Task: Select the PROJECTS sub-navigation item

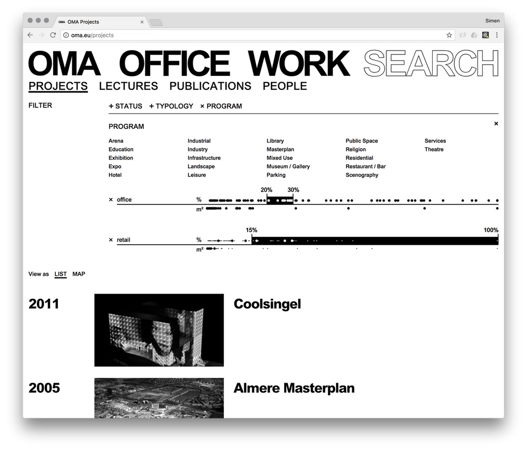Action: coord(58,86)
